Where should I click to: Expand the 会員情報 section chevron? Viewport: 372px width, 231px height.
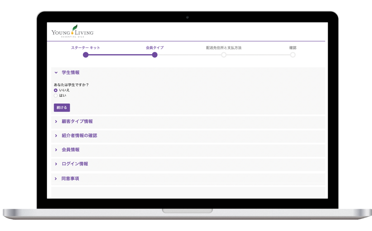(x=56, y=150)
